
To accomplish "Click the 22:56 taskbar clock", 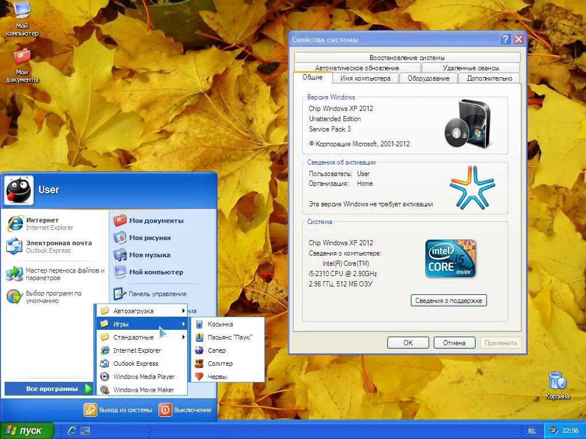I will [x=571, y=431].
